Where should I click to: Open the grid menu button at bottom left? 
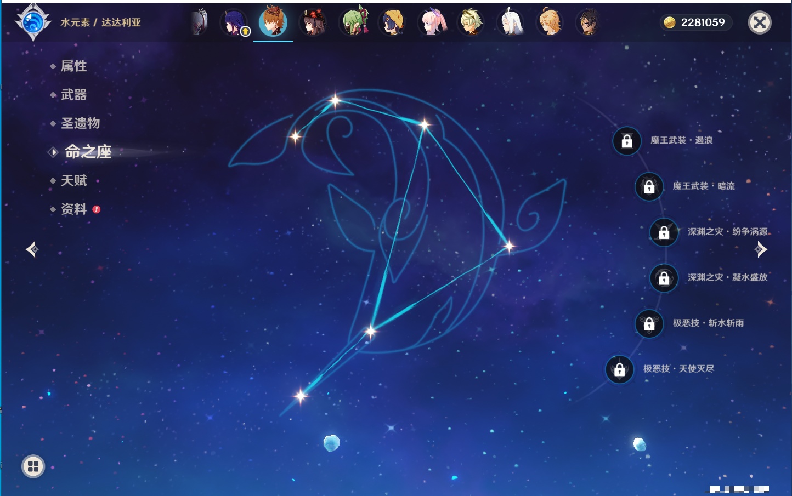[x=33, y=466]
